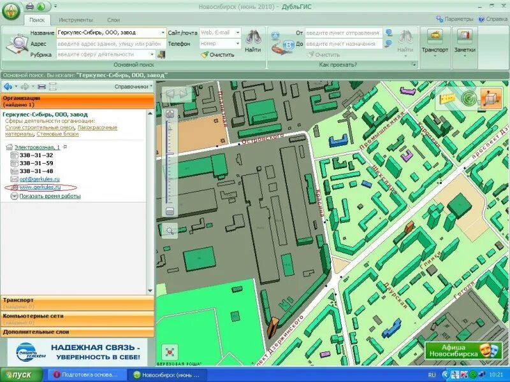510x382 pixels.
Task: Go back with the blue left arrow
Action: coord(8,87)
